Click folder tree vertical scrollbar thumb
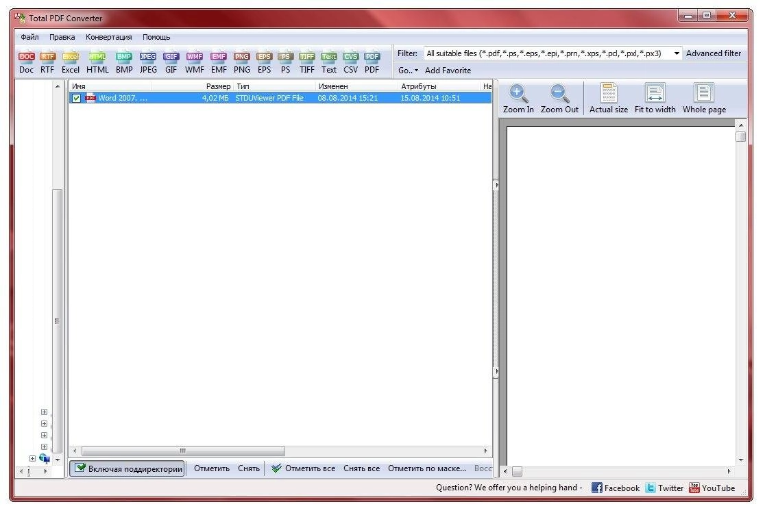Screen dimensions: 765x515 [57, 321]
